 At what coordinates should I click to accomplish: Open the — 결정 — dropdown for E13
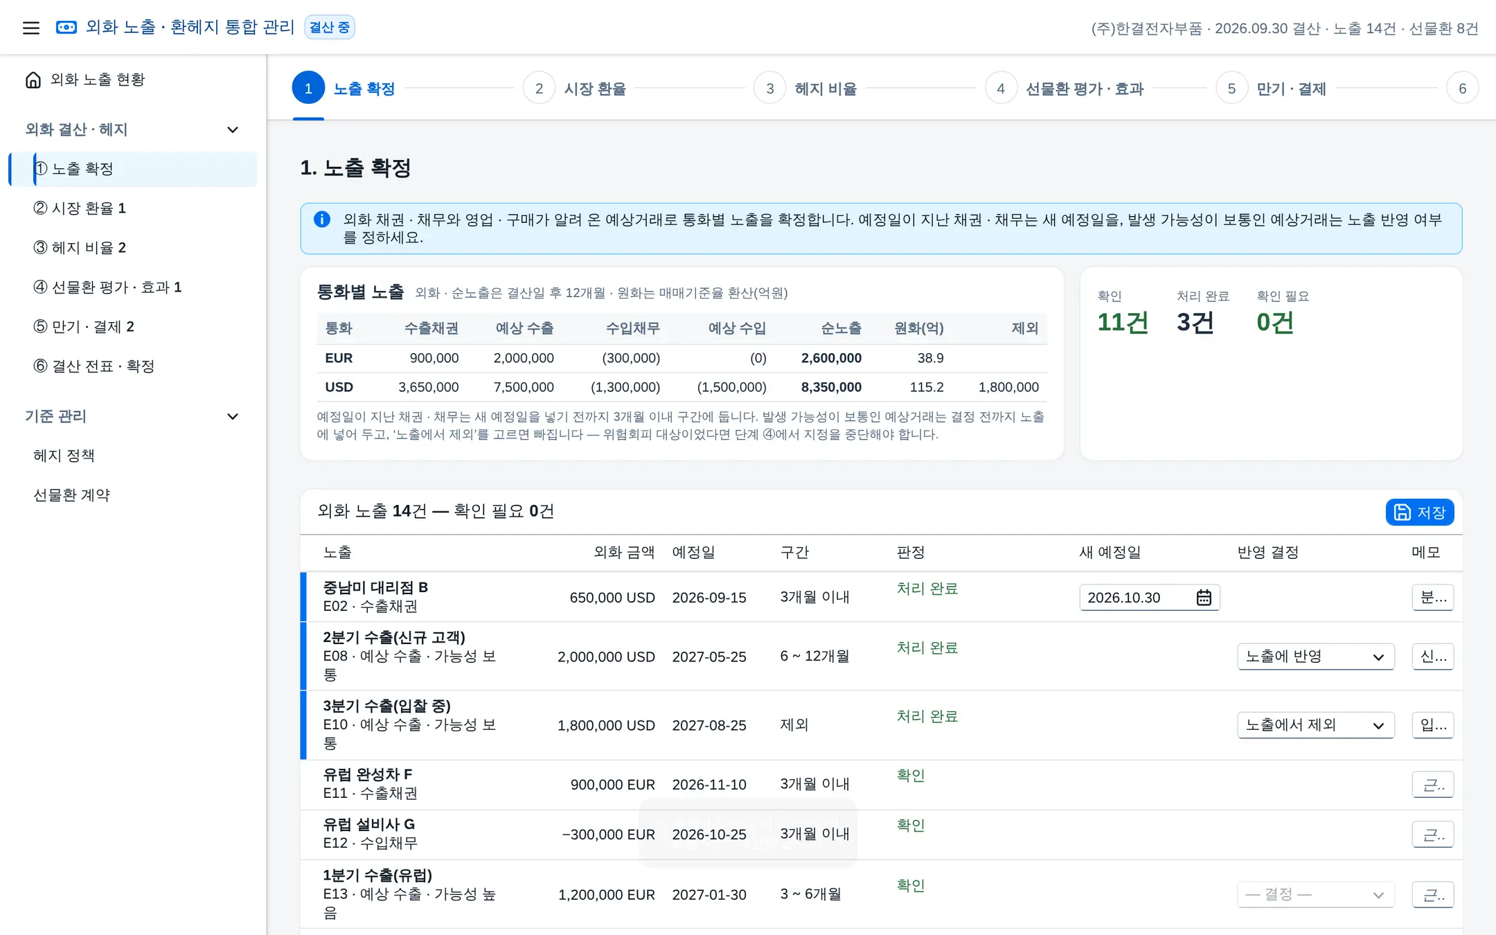[x=1315, y=895]
